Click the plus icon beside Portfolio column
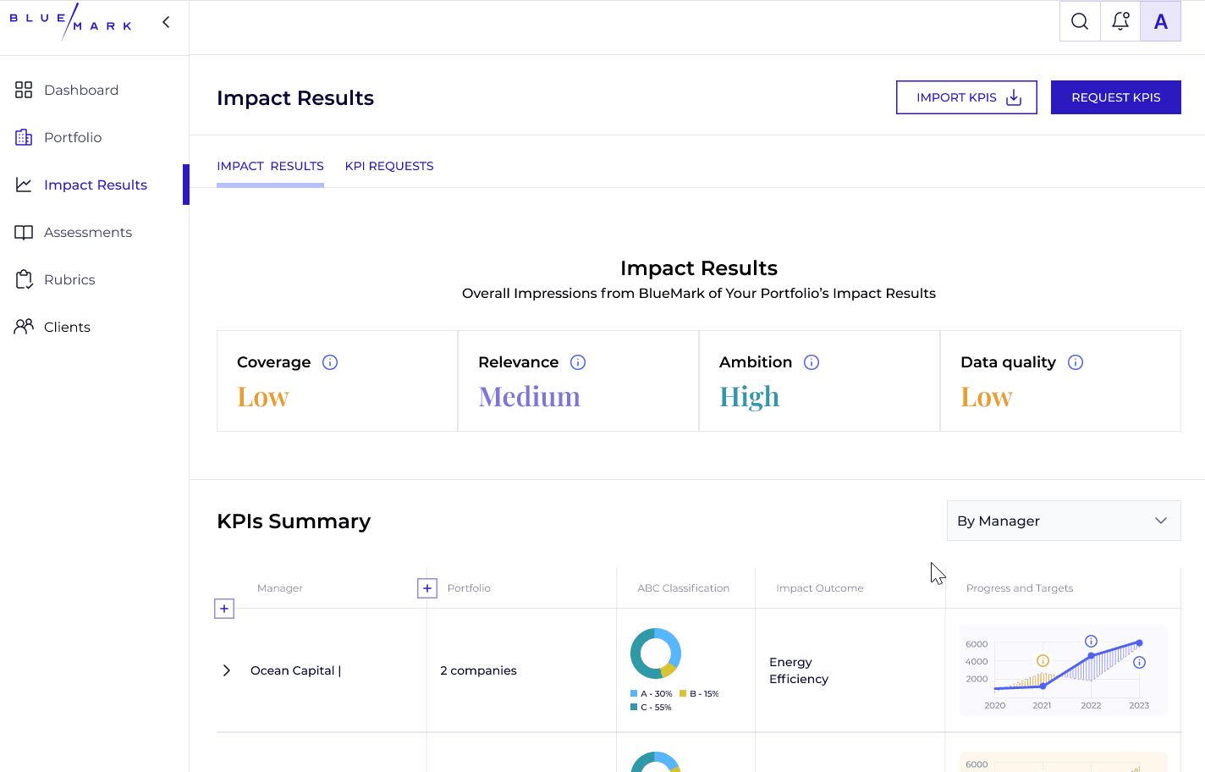The height and width of the screenshot is (772, 1205). (x=427, y=588)
